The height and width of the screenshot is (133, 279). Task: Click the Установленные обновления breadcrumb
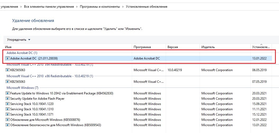click(x=147, y=7)
